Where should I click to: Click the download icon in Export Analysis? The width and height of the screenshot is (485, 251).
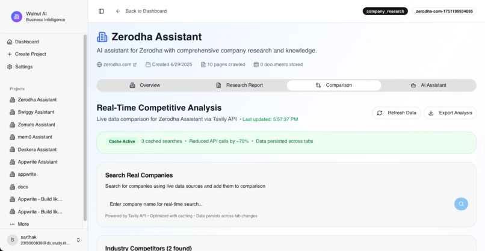431,113
